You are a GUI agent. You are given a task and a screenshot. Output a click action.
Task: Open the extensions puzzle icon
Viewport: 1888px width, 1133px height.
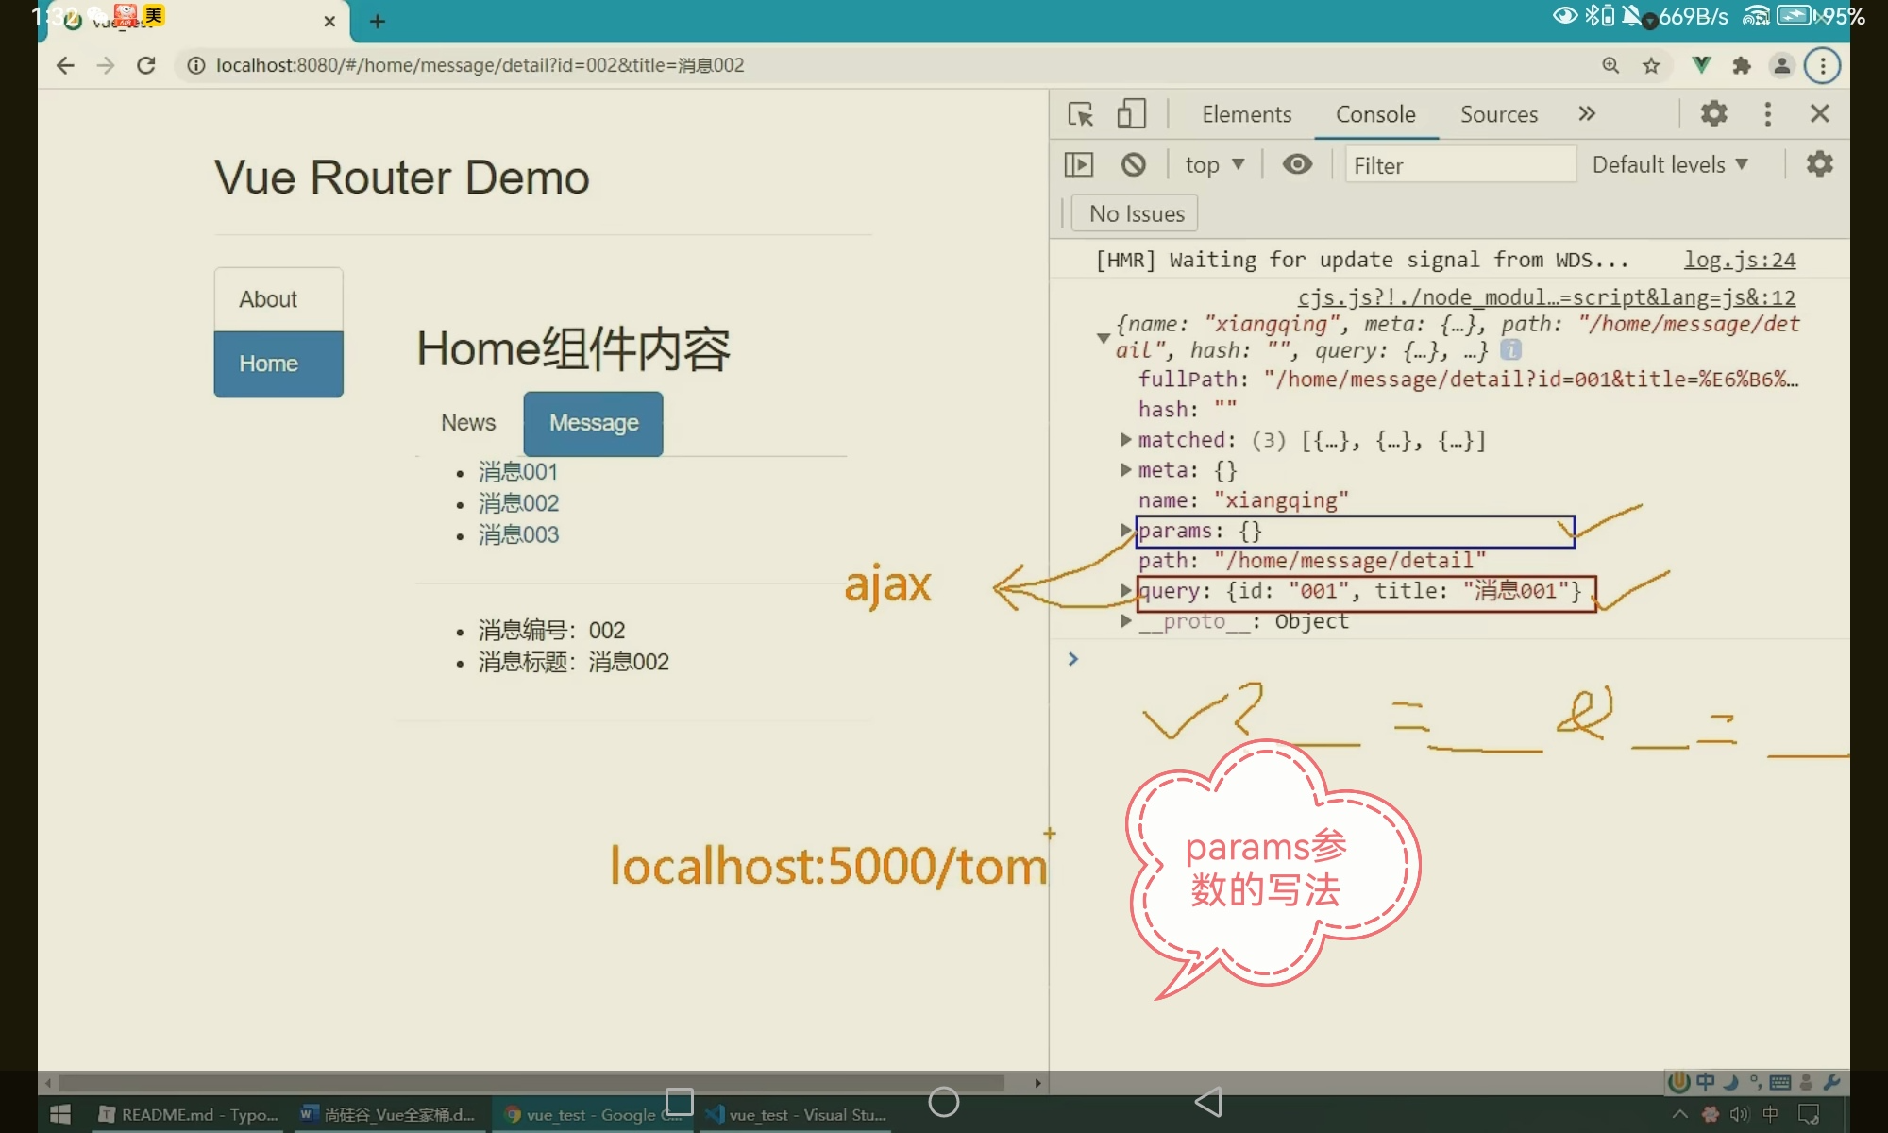[1742, 65]
